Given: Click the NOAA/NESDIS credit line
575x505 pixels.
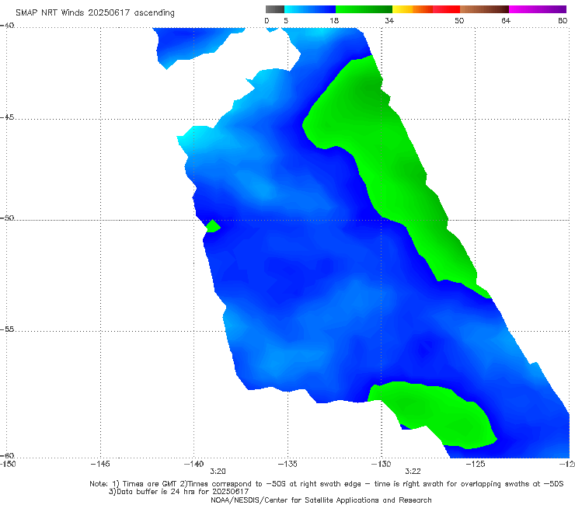Looking at the screenshot, I should [x=321, y=500].
